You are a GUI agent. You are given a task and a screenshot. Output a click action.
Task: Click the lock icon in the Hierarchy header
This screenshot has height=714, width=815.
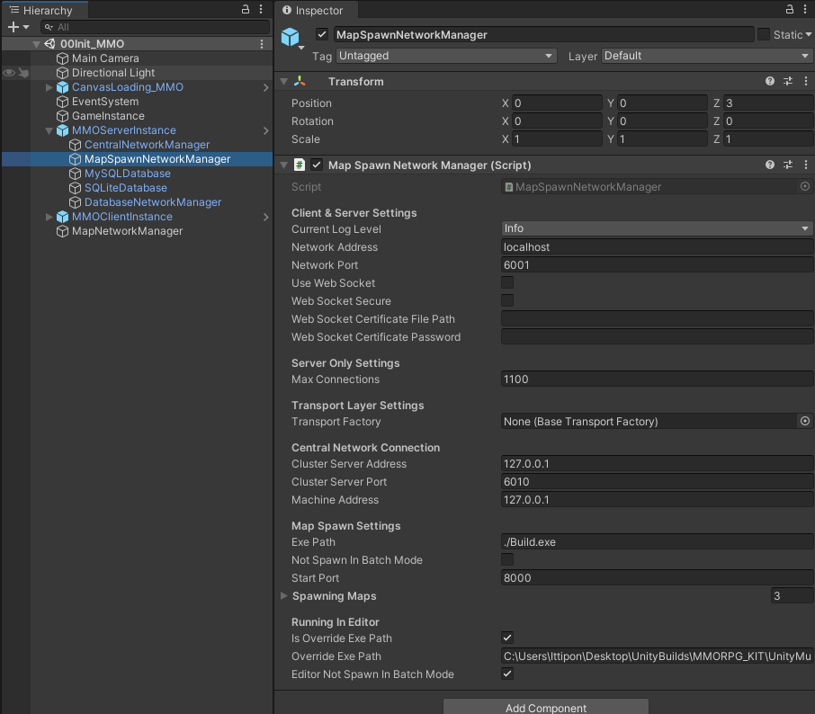point(245,8)
